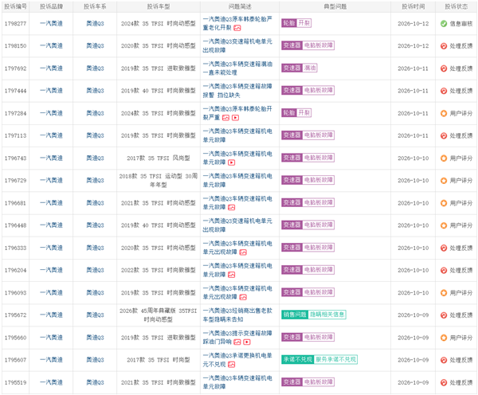The width and height of the screenshot is (478, 395).
Task: Open image icon in complaint 1796333 description
Action: pyautogui.click(x=243, y=252)
